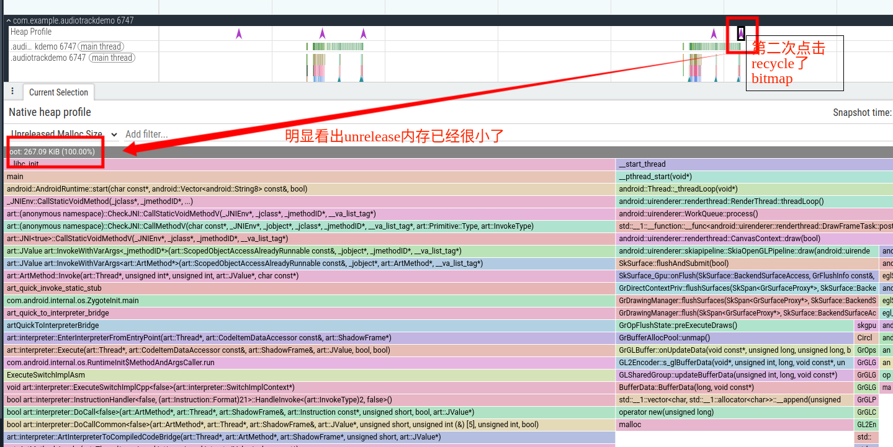
Task: Select the BufferData::BufferData frame
Action: point(735,387)
